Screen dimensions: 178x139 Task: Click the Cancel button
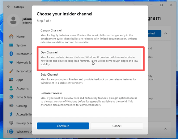click(117, 126)
